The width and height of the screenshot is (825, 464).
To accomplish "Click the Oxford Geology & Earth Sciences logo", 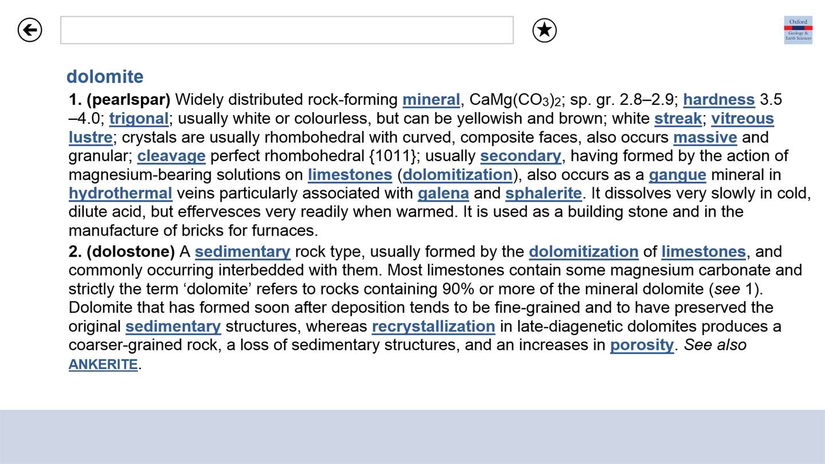I will coord(798,30).
